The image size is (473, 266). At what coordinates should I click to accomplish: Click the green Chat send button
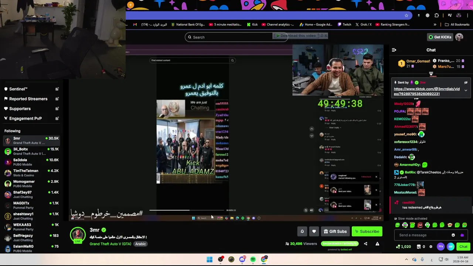coord(463,246)
